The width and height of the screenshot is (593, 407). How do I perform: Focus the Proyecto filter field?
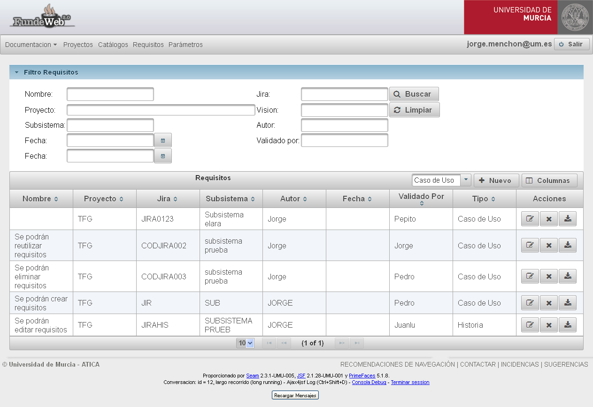pos(161,110)
